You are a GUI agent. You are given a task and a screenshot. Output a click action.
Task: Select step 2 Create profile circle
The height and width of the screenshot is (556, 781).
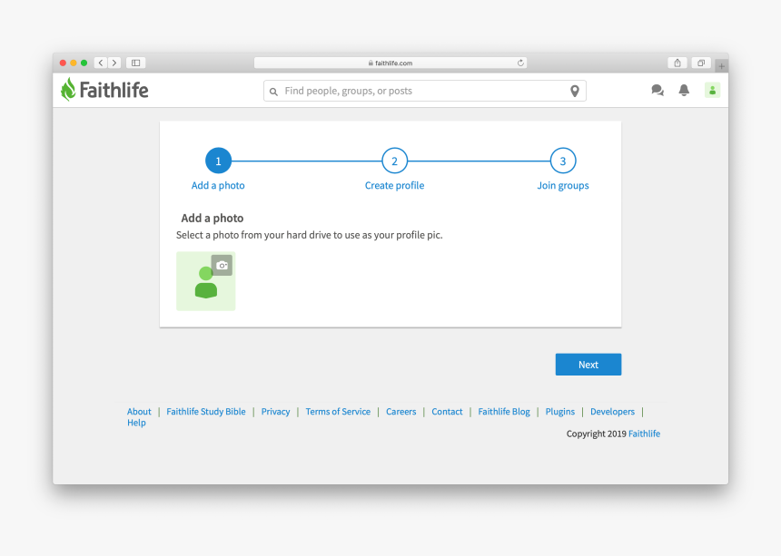coord(394,161)
